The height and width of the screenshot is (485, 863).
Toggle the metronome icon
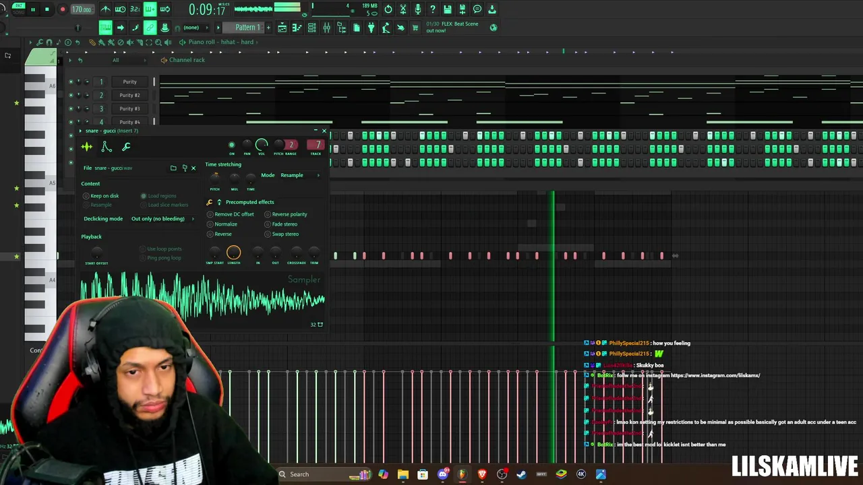coord(105,9)
